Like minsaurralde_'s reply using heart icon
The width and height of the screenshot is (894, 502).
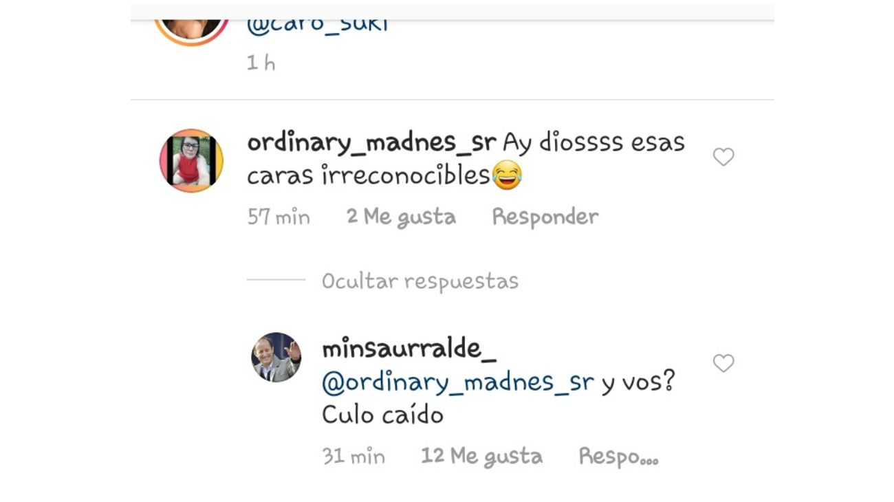point(723,364)
